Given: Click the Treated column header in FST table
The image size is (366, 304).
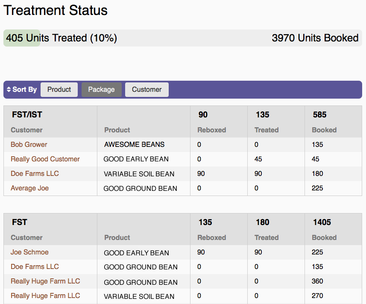Looking at the screenshot, I should 266,237.
